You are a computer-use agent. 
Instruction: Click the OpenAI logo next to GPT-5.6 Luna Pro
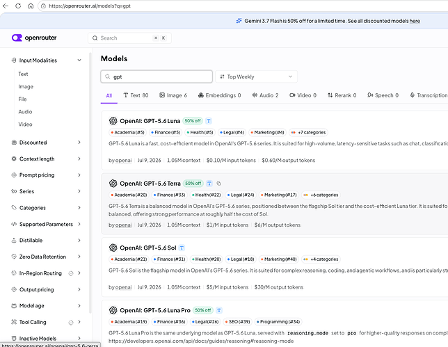click(113, 310)
